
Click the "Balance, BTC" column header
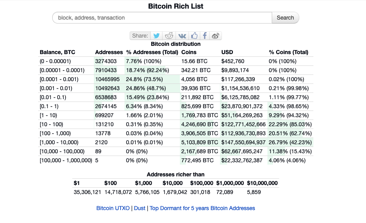coord(57,52)
